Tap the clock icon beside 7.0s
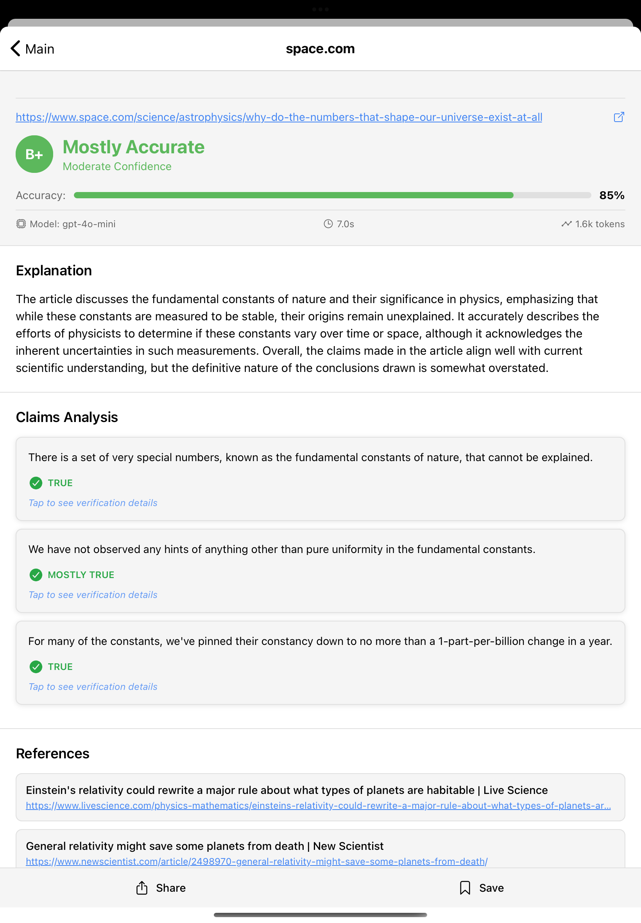 [328, 224]
